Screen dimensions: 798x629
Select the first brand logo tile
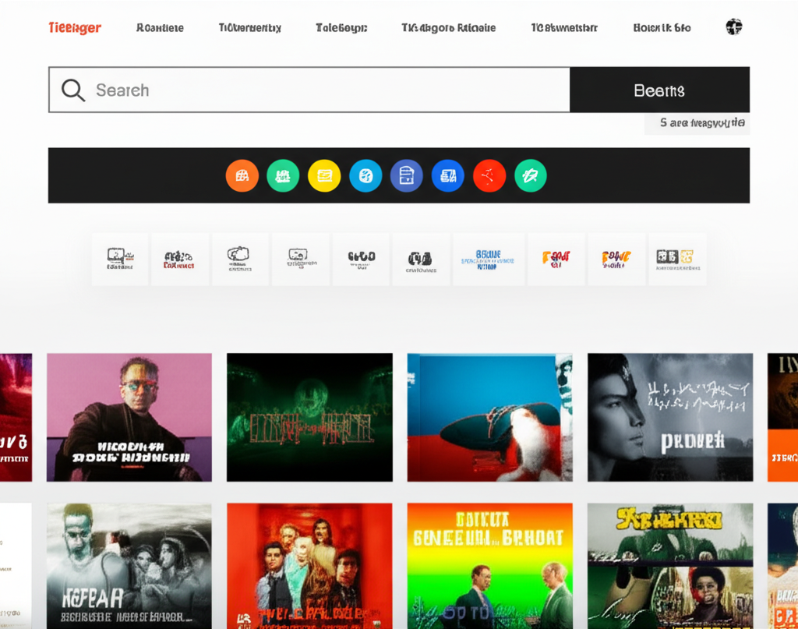(120, 259)
